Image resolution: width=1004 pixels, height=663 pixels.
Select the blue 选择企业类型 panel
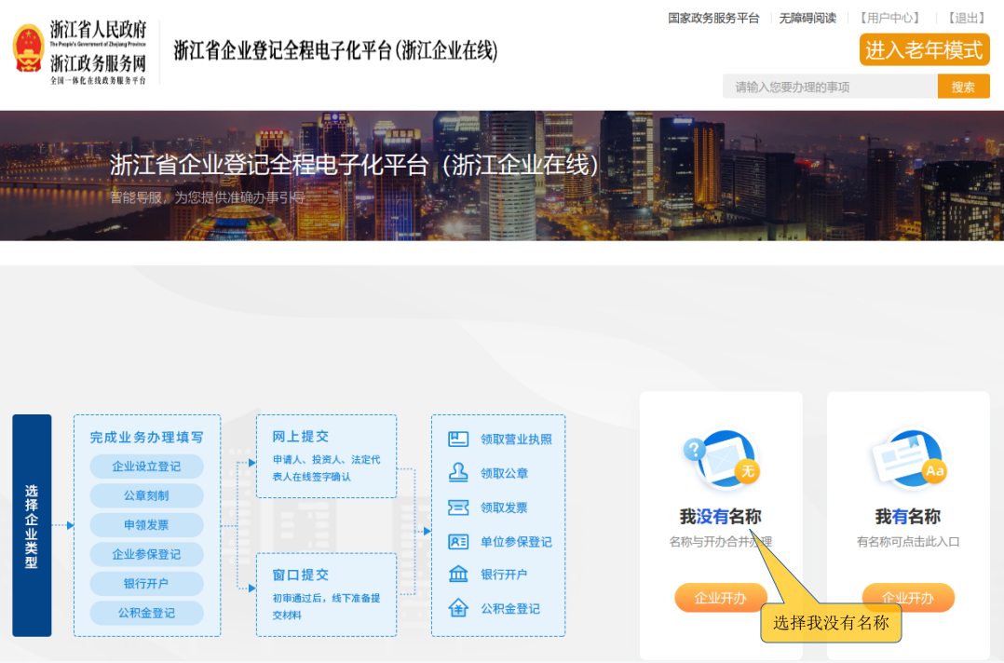(x=32, y=525)
